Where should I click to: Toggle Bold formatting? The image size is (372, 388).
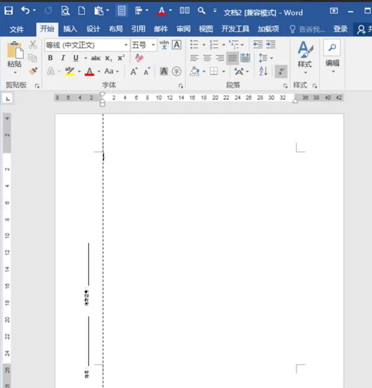[50, 58]
